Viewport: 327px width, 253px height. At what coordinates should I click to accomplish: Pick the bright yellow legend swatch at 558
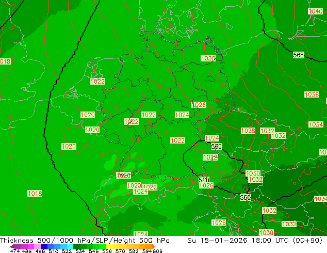109,246
